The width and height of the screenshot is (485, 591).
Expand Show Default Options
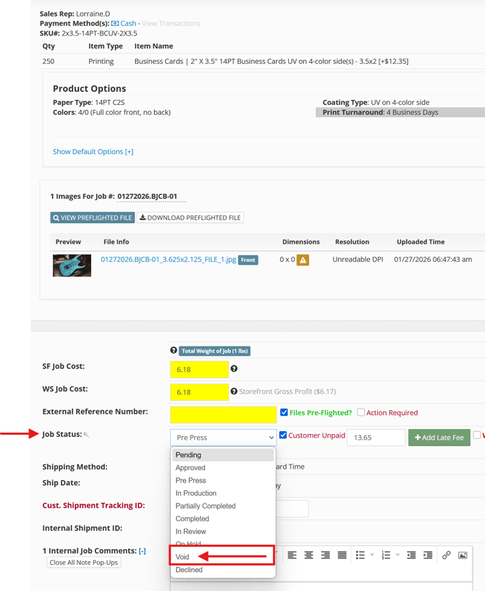click(93, 152)
